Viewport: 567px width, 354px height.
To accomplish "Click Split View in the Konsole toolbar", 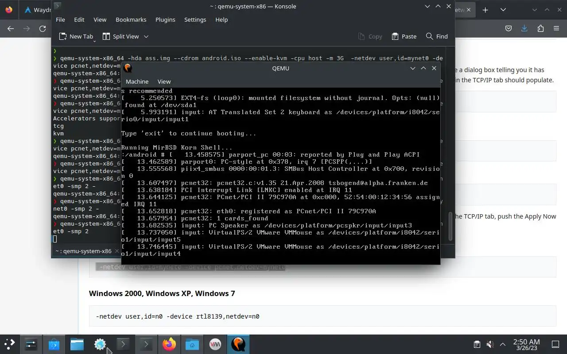I will tap(120, 36).
